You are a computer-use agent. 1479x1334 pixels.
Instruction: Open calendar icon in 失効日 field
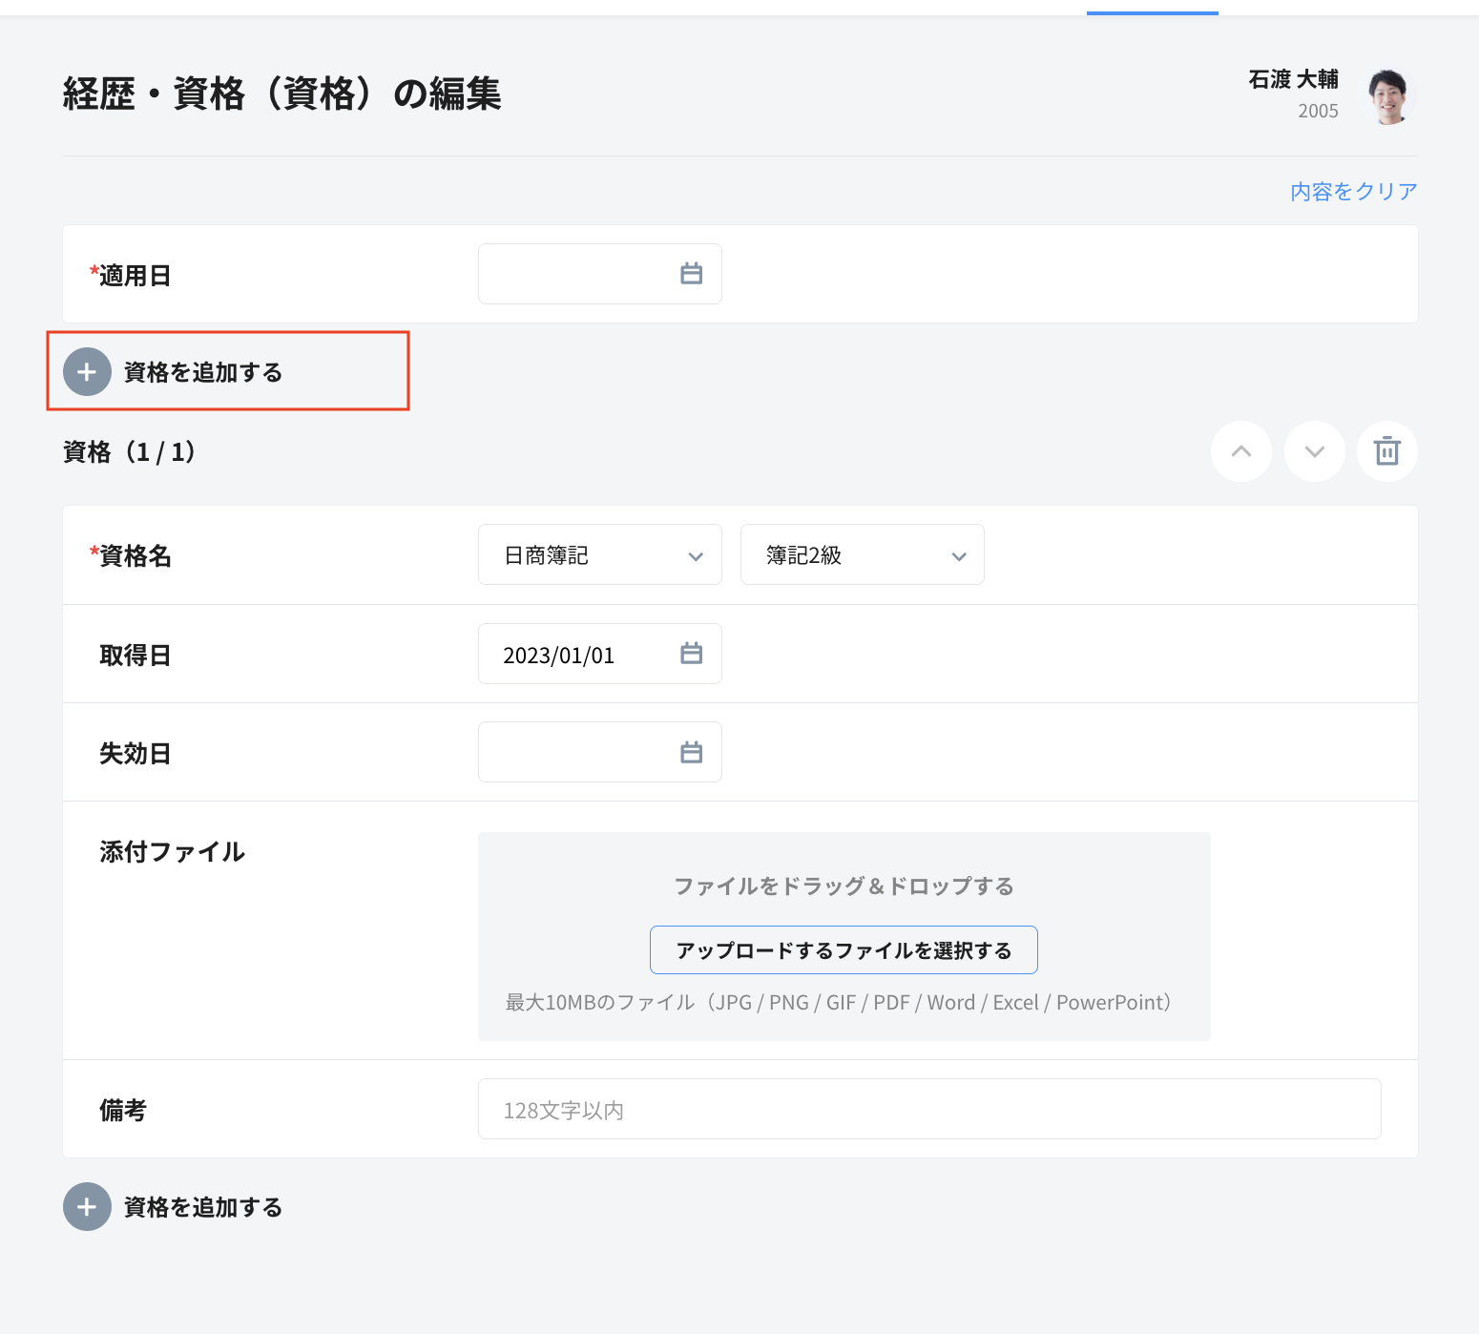(x=691, y=752)
